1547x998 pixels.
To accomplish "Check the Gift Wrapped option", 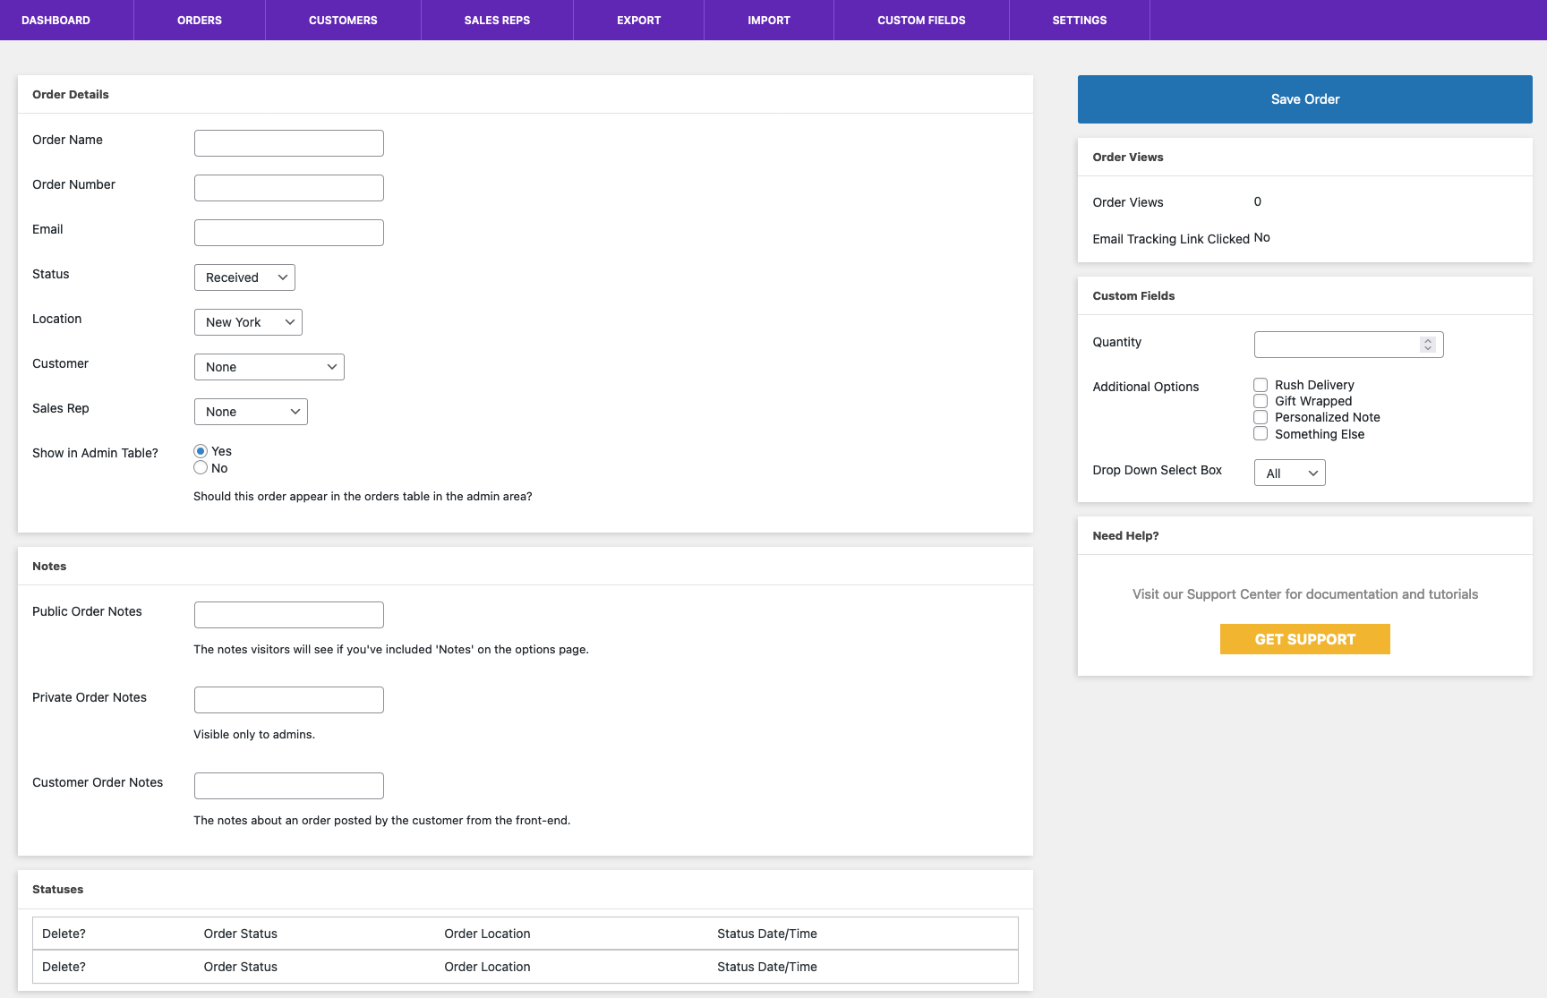I will click(x=1261, y=401).
